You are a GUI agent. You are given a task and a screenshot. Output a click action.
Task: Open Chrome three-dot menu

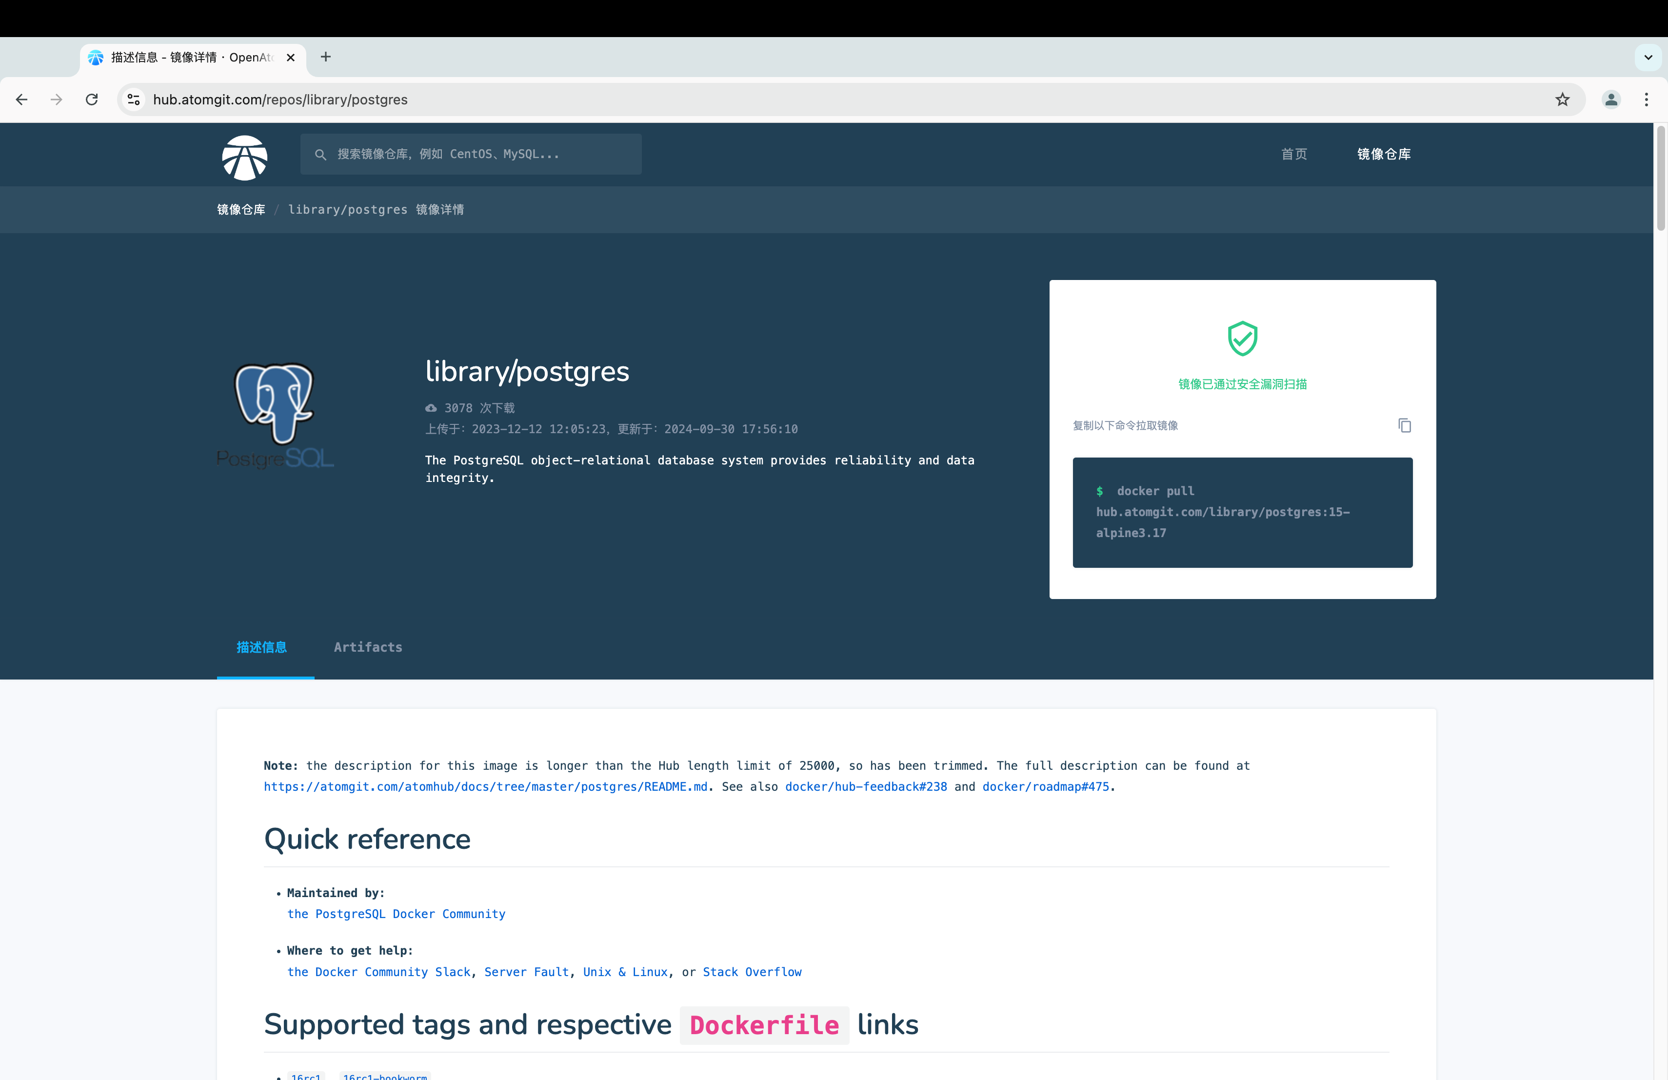1646,100
